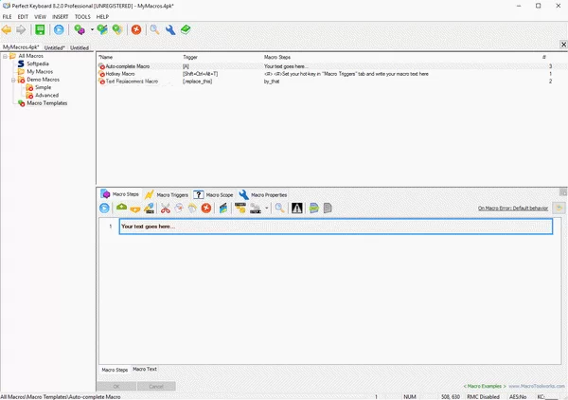Select the Softpedia item in macro tree
The width and height of the screenshot is (568, 400).
coord(38,64)
